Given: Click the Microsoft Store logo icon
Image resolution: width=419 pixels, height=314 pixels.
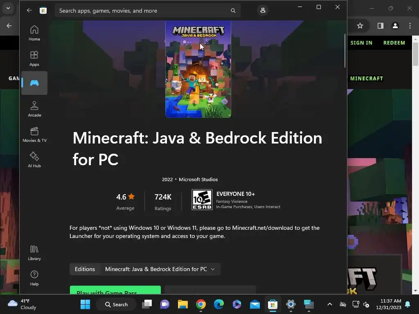Looking at the screenshot, I should tap(43, 10).
